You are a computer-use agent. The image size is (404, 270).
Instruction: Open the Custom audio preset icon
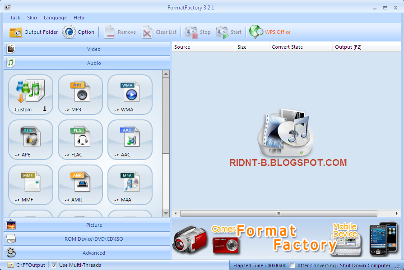point(30,95)
